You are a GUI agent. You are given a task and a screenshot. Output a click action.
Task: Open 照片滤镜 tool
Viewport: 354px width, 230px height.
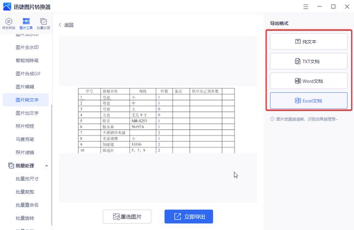25,152
